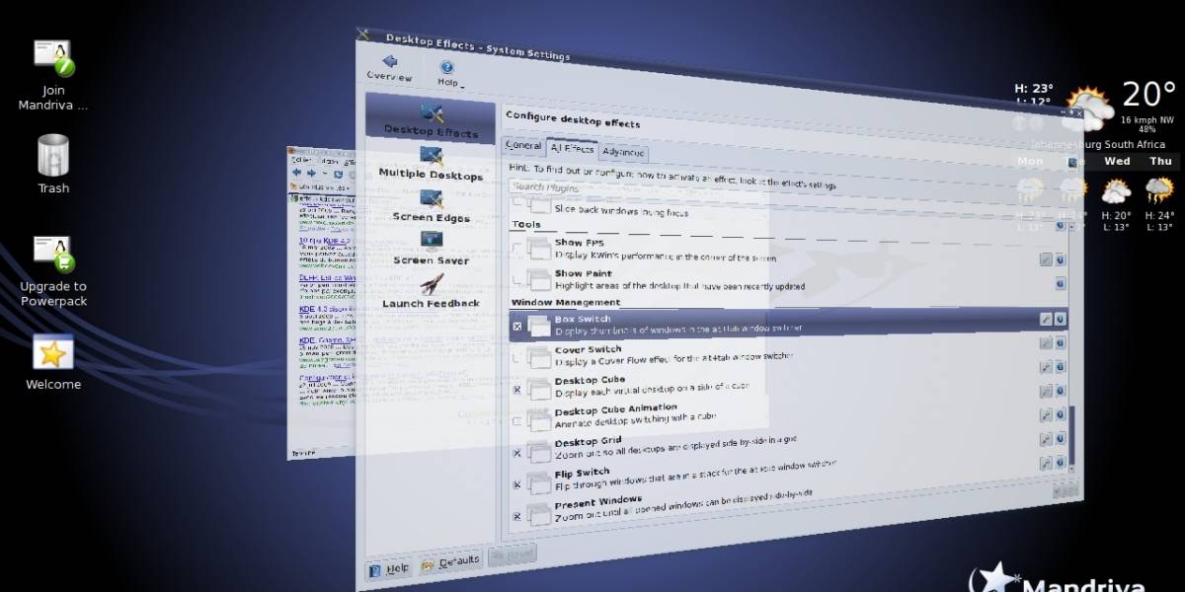Open Screen Edges settings module
Viewport: 1185px width, 592px height.
click(x=431, y=207)
